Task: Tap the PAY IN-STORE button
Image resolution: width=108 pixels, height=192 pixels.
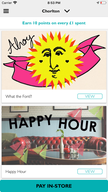Action: [x=54, y=186]
